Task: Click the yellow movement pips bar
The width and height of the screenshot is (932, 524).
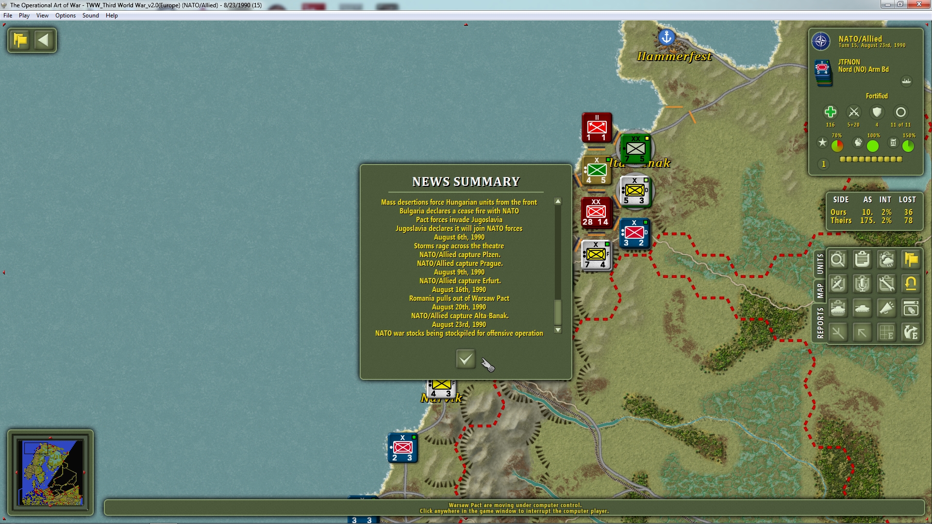Action: 871,159
